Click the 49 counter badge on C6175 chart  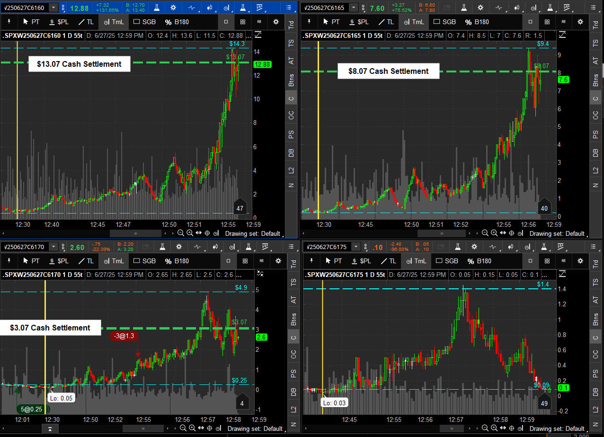click(x=544, y=402)
